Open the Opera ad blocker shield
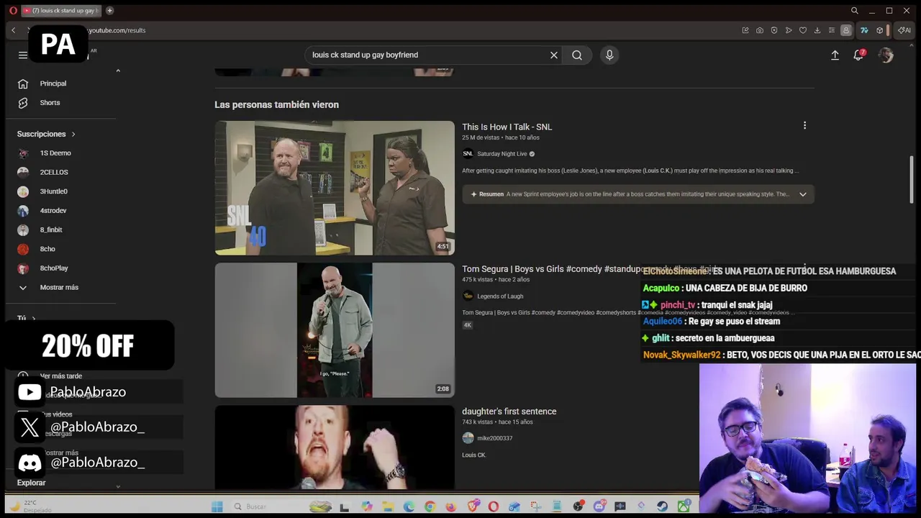 (x=773, y=30)
